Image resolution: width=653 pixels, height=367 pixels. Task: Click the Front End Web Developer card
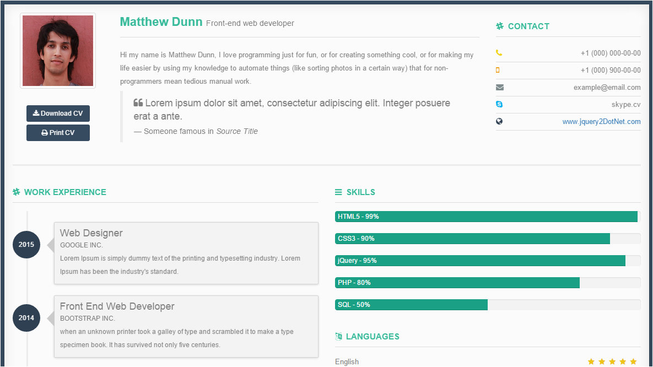(x=186, y=326)
